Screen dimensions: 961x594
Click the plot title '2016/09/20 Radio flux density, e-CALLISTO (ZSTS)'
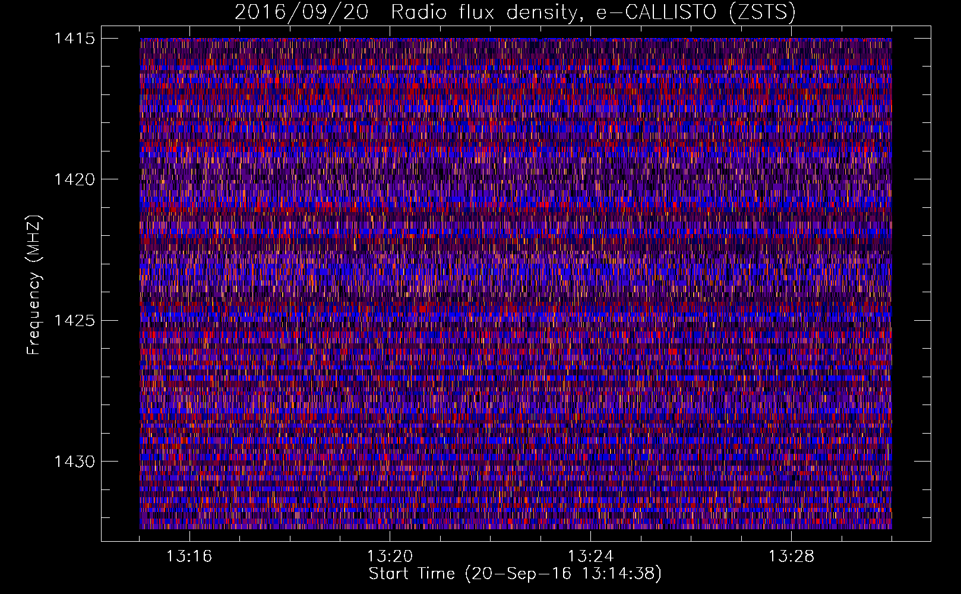click(x=515, y=12)
